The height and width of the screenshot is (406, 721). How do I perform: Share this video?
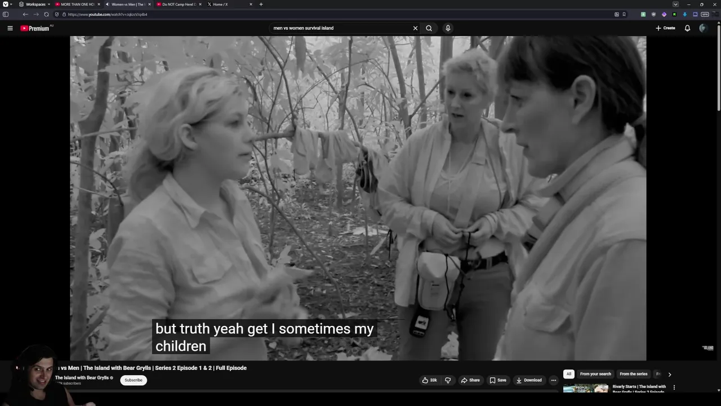coord(470,380)
